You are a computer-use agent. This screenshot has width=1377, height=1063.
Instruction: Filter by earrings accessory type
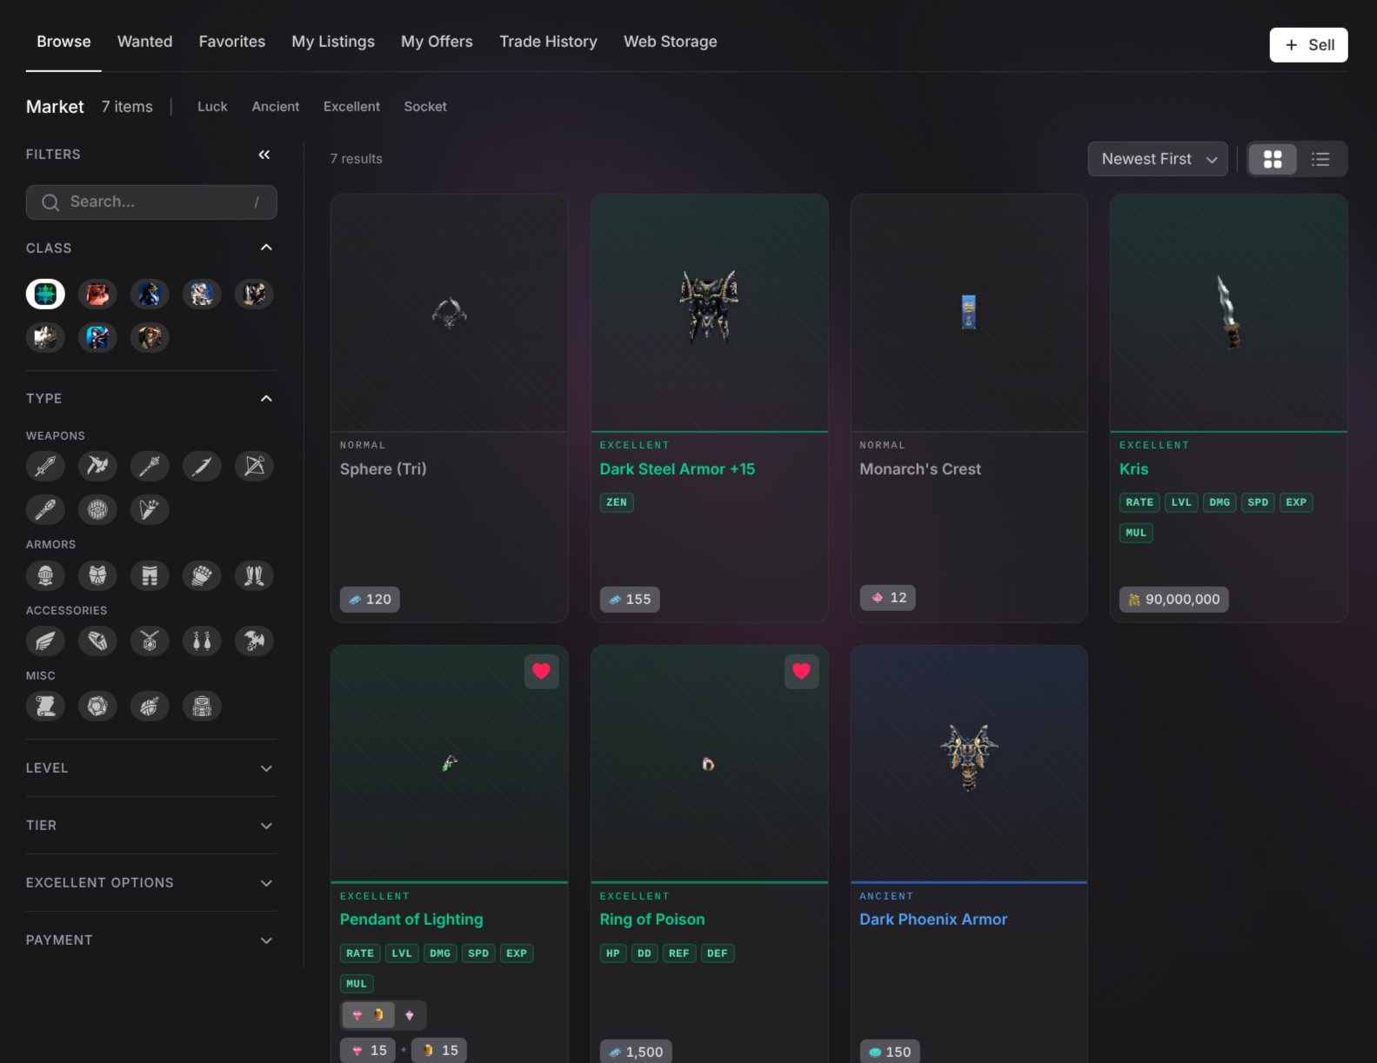click(x=202, y=641)
